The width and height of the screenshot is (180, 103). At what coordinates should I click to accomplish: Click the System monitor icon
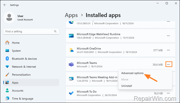[7, 51]
